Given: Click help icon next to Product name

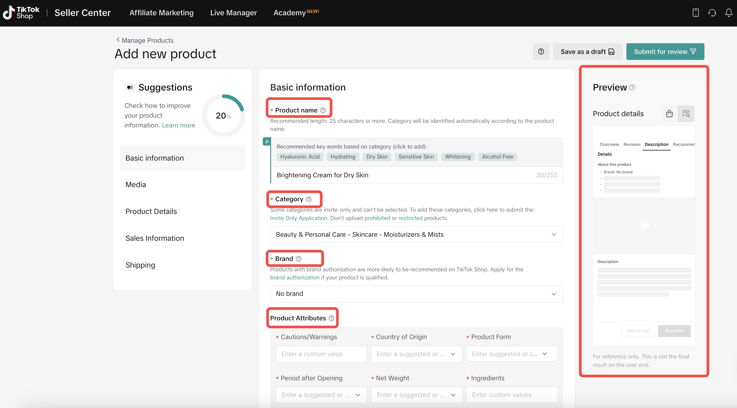Looking at the screenshot, I should coord(323,110).
